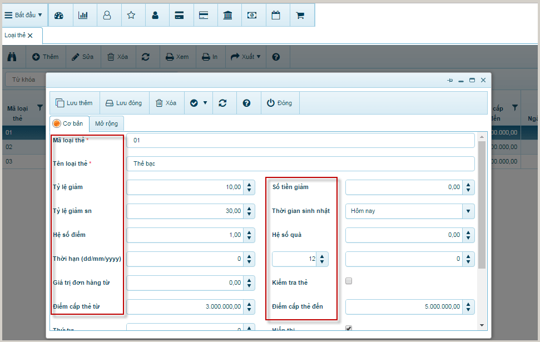The image size is (540, 342).
Task: Open the Bắt đầu start menu
Action: (x=23, y=15)
